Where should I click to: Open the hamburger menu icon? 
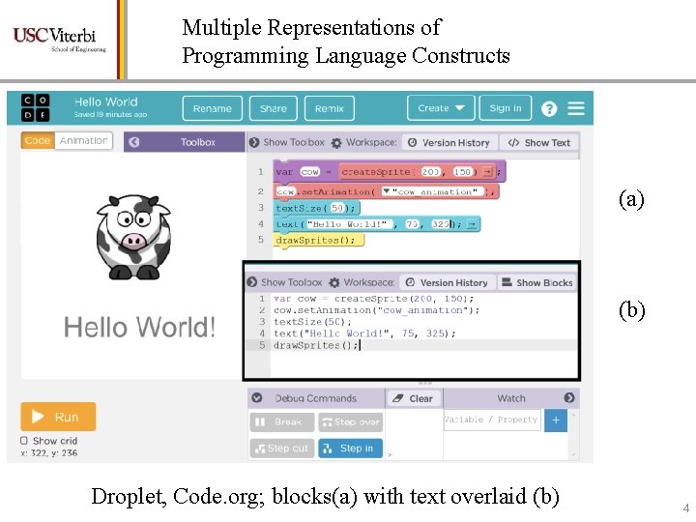[576, 108]
